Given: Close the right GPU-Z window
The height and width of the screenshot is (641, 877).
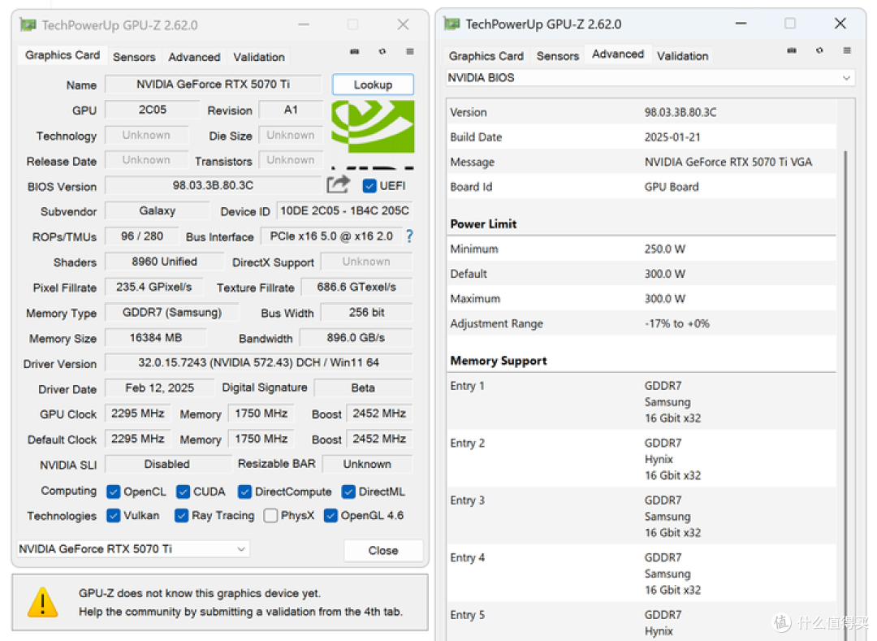Looking at the screenshot, I should (840, 24).
